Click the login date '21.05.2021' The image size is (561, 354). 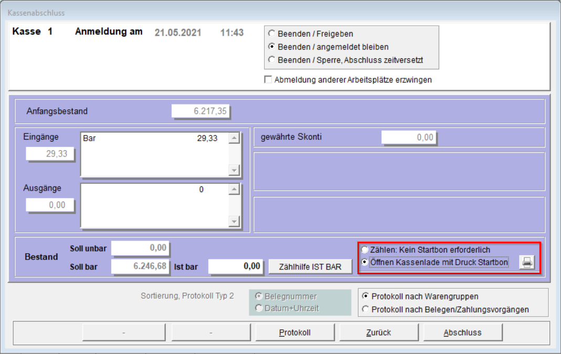click(x=178, y=33)
